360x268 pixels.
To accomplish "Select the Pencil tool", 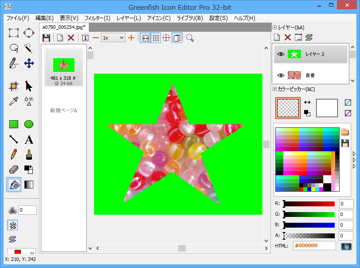I will [x=14, y=155].
